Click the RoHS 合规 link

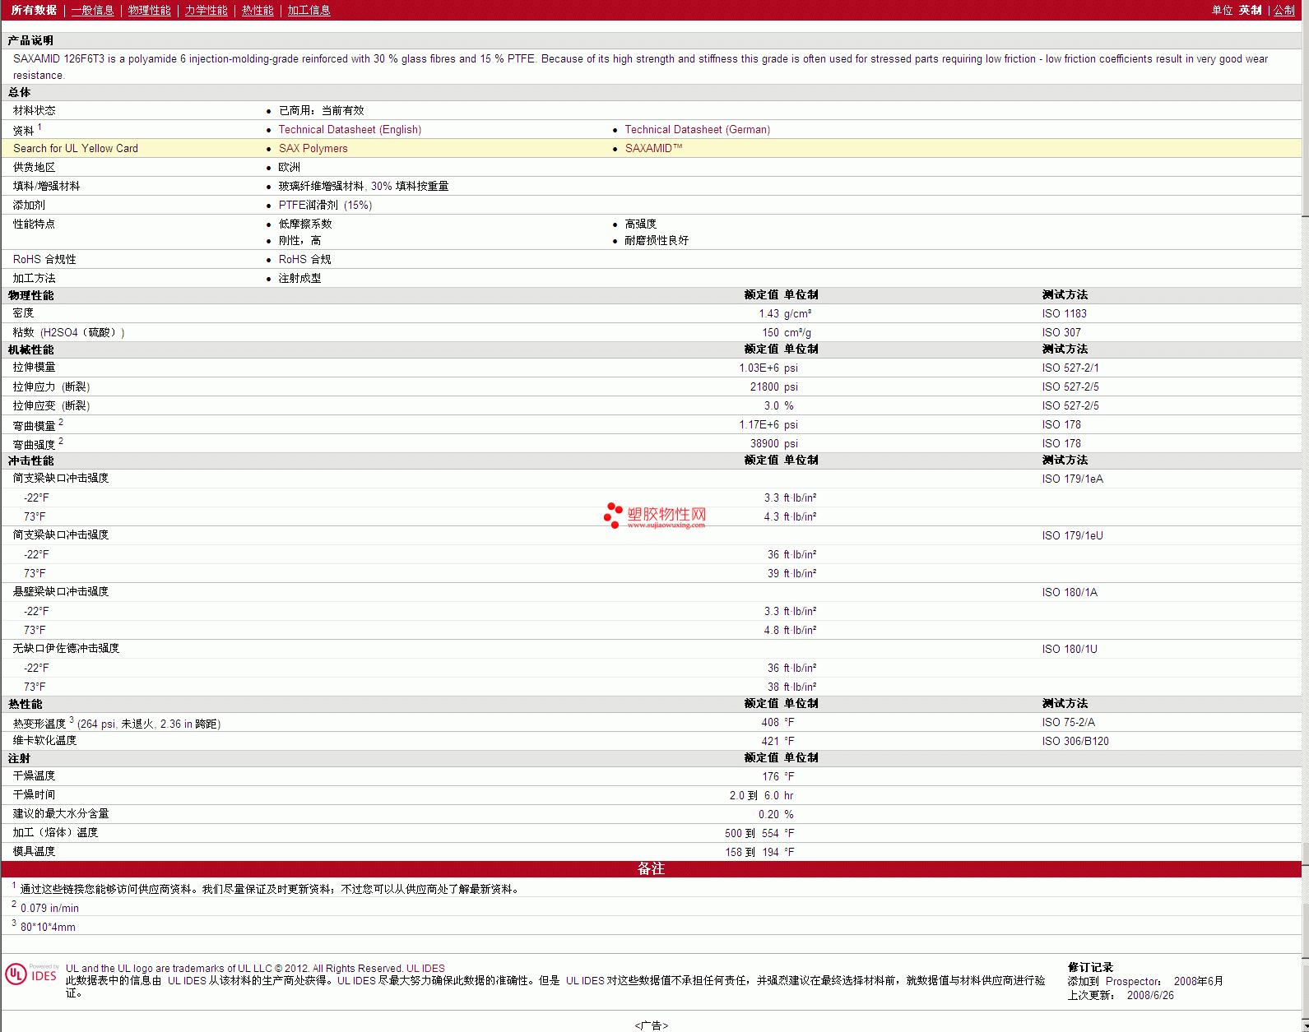[304, 260]
